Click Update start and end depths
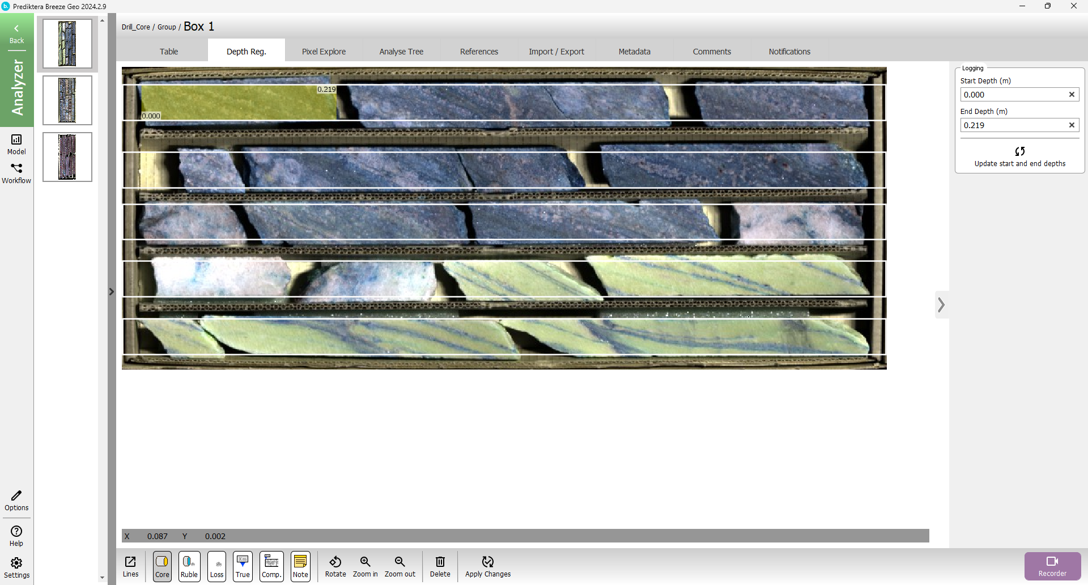This screenshot has width=1088, height=585. point(1019,156)
